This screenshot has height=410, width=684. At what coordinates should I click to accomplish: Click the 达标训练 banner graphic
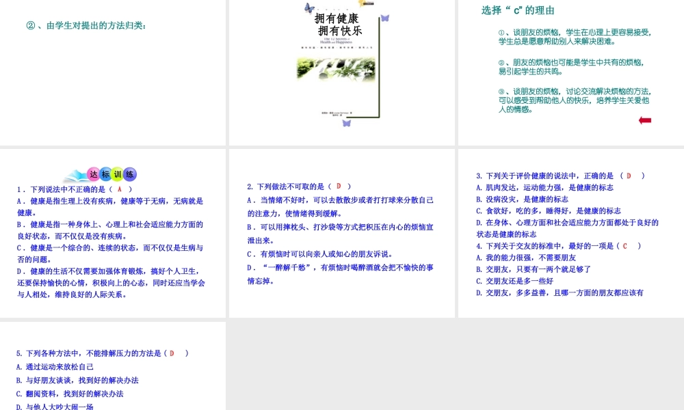coord(101,174)
